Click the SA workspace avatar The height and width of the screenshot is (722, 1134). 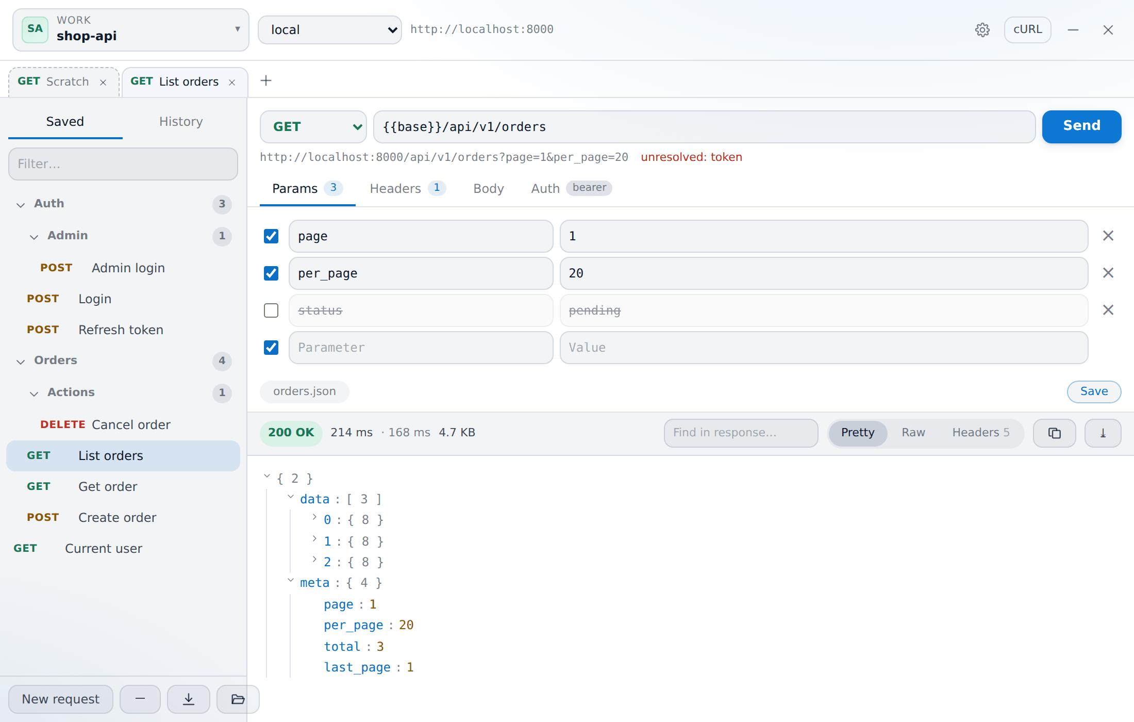35,29
